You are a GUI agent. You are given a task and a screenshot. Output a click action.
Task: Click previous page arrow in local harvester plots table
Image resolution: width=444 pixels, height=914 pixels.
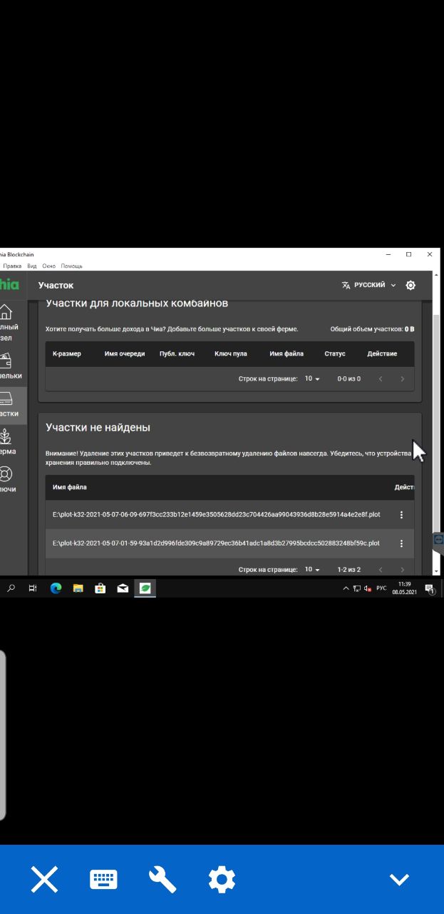(381, 378)
